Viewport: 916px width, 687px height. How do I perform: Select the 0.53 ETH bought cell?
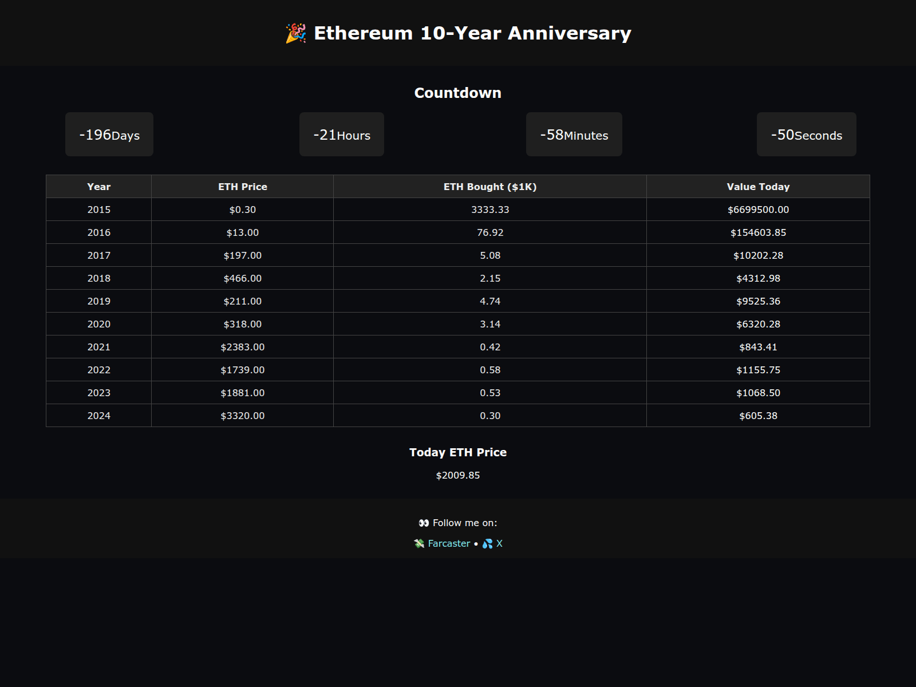(x=490, y=393)
